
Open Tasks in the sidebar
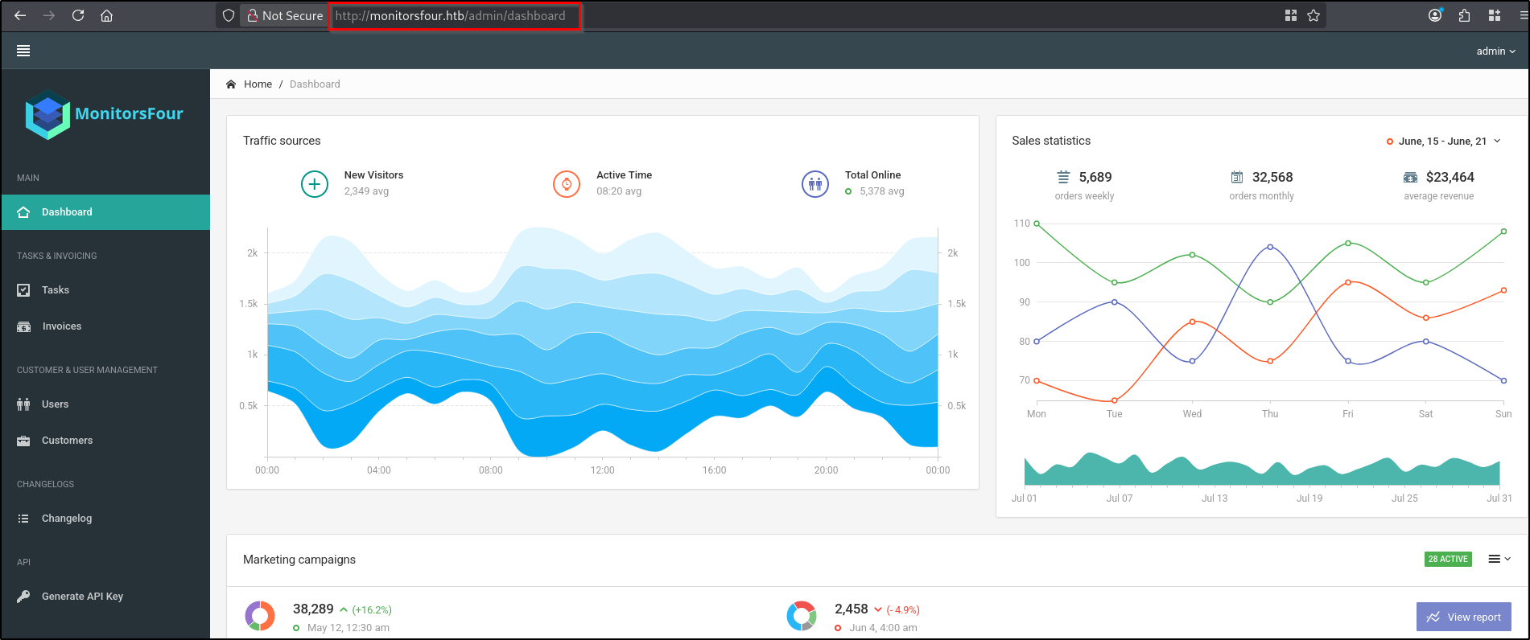[x=105, y=290]
